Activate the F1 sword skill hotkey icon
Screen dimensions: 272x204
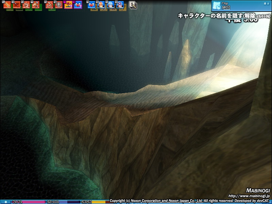coord(7,5)
